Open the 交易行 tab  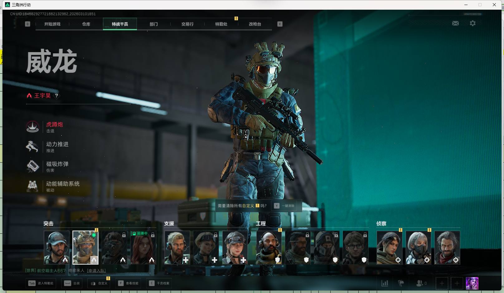click(x=187, y=24)
